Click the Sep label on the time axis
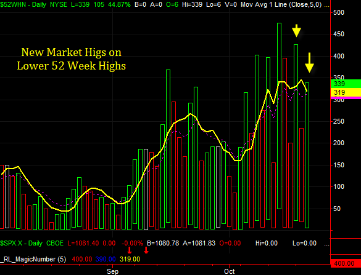The image size is (361, 275). click(112, 271)
